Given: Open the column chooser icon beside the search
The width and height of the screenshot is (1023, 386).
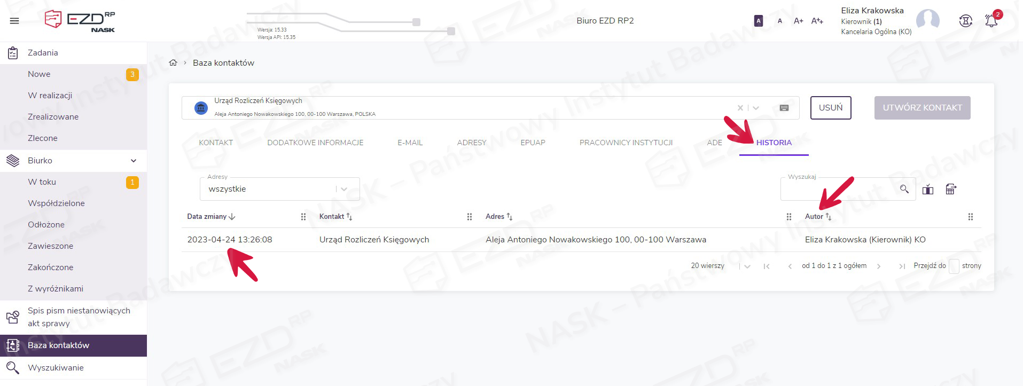Looking at the screenshot, I should pyautogui.click(x=928, y=190).
